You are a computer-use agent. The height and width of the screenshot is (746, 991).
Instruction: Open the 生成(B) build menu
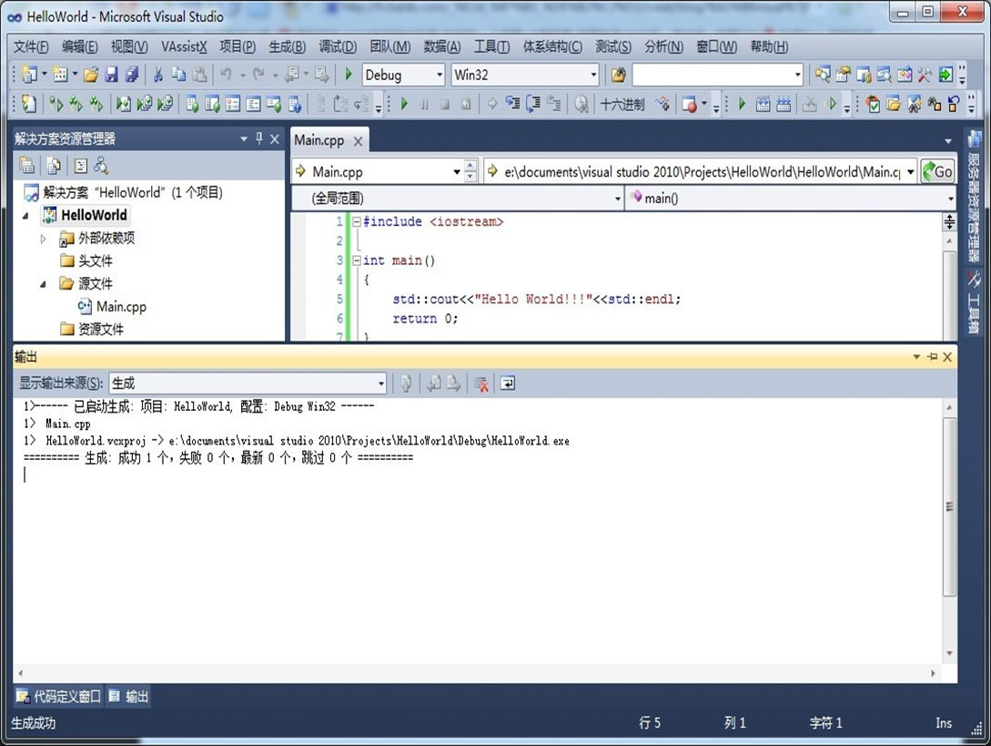(x=287, y=46)
